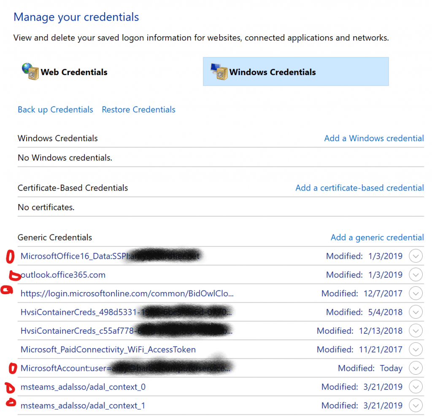Screen dimensions: 432x416
Task: Click Add a Windows credential
Action: (374, 138)
